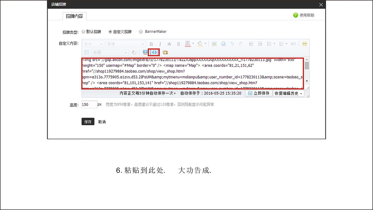Expand the bullet list style arrow
Viewport: 373px width, 210px height.
pos(275,44)
